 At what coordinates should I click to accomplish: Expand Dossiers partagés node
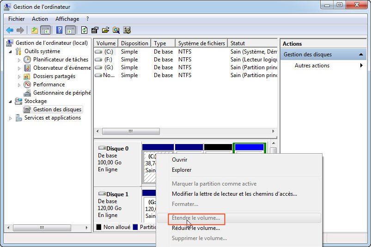(19, 77)
